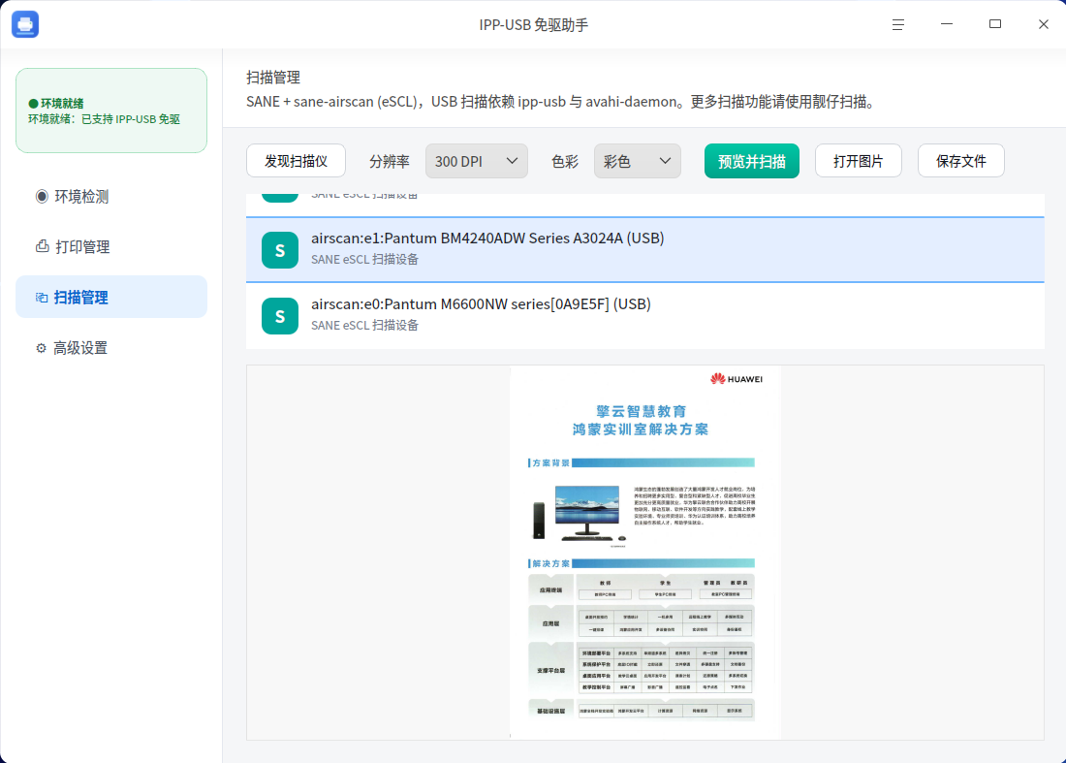Minimize the IPP-USB 免驱助手 window

(x=947, y=24)
